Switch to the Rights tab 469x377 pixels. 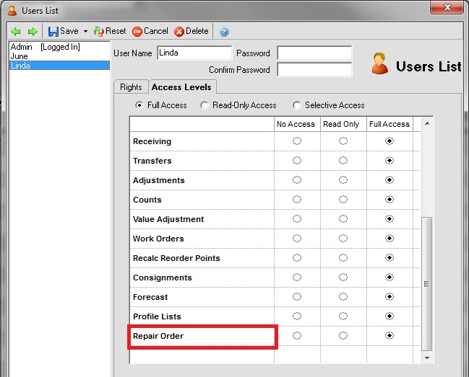[x=131, y=87]
